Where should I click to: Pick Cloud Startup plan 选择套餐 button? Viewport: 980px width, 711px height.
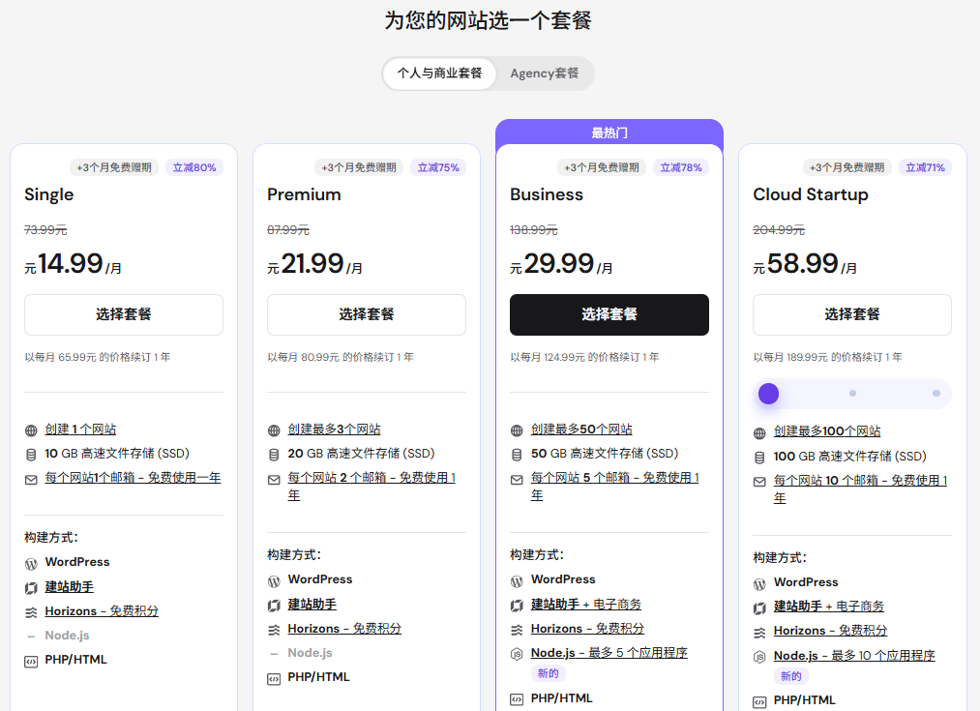point(851,314)
